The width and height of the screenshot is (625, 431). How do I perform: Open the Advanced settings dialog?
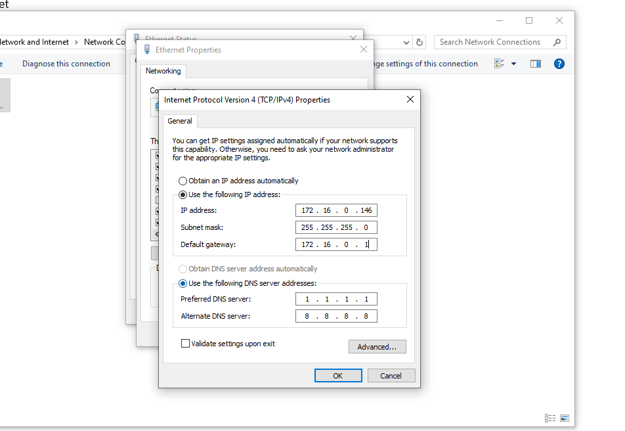(377, 347)
